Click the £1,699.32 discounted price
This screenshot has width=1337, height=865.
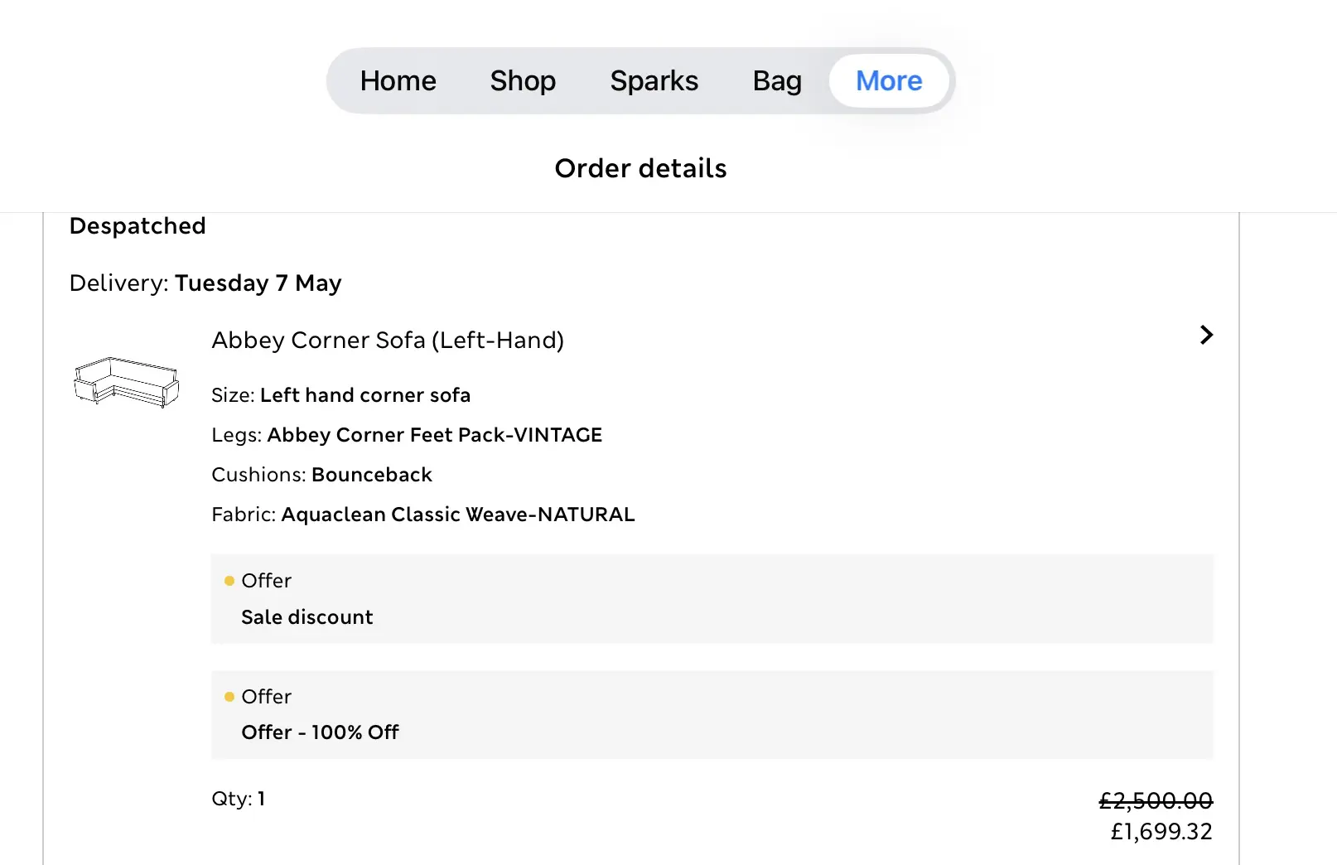(x=1161, y=831)
